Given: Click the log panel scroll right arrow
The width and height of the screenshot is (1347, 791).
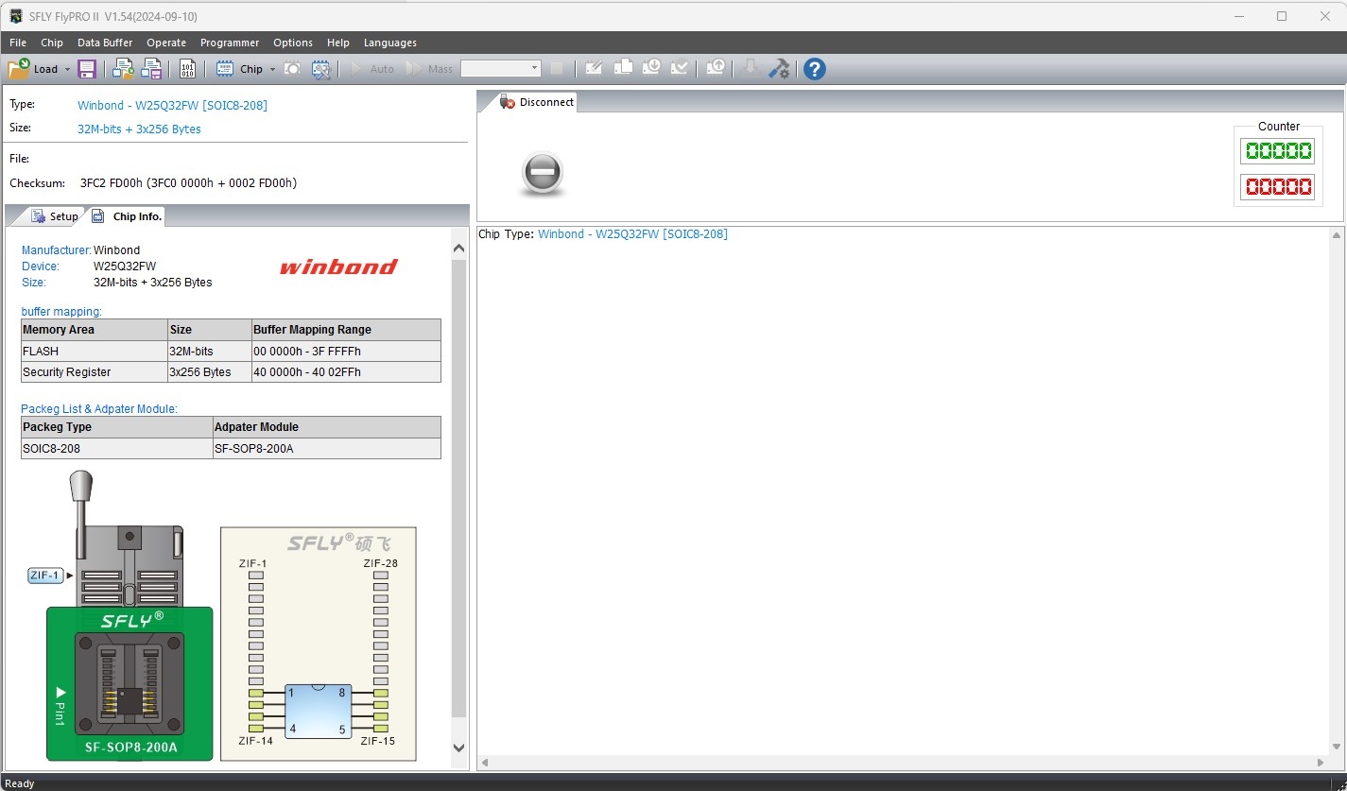Looking at the screenshot, I should (1321, 762).
